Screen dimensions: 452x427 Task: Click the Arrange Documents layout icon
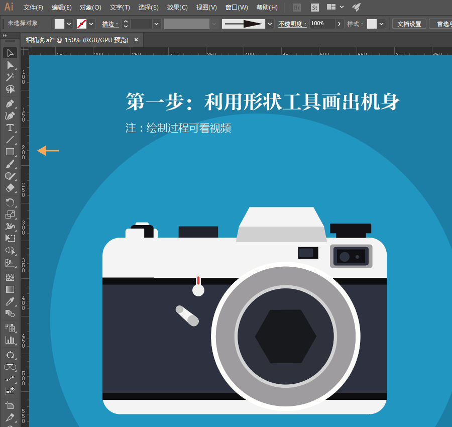pos(331,7)
